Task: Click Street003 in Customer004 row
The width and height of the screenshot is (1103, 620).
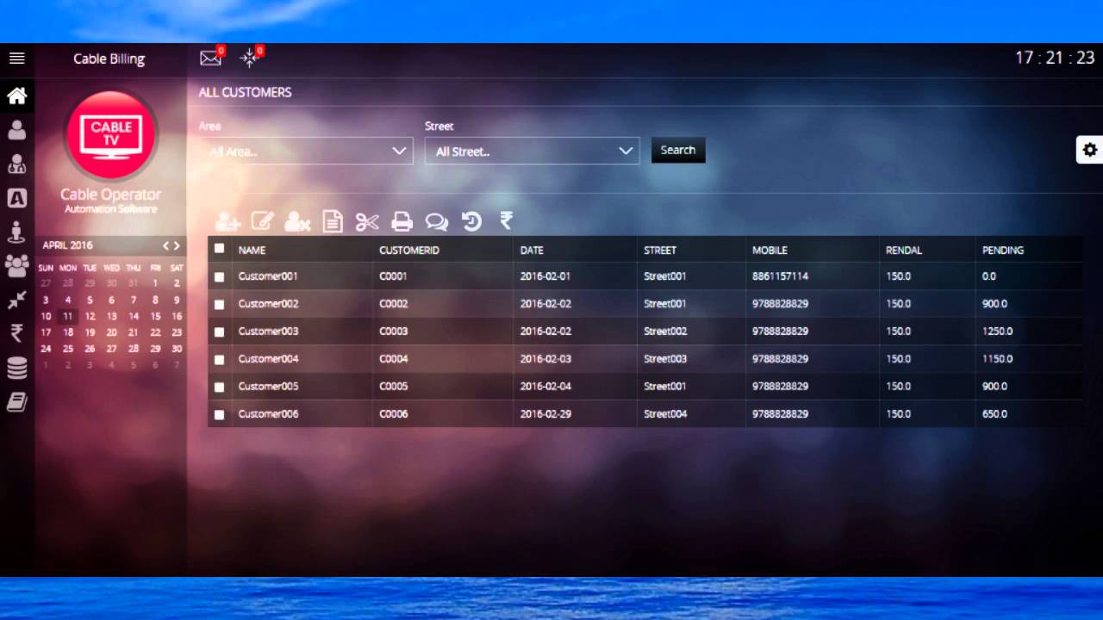Action: coord(665,359)
